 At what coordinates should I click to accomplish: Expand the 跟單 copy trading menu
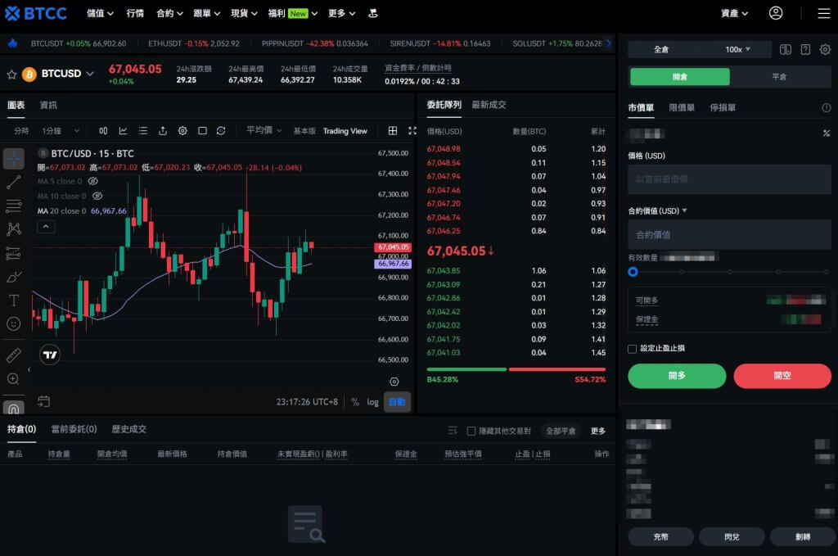tap(206, 13)
